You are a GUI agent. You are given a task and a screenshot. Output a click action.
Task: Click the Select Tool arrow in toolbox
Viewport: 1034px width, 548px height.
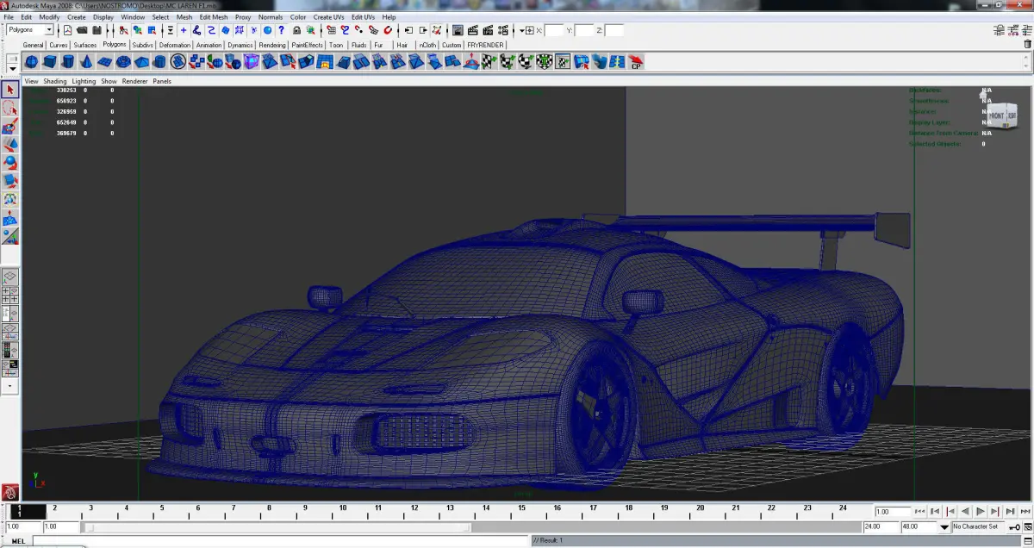pos(10,90)
